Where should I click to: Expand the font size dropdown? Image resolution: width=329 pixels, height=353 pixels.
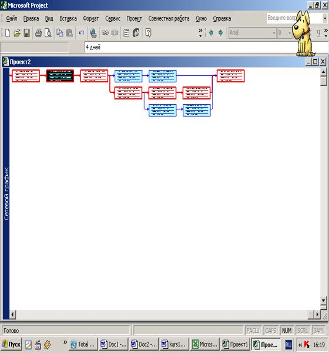coord(290,33)
